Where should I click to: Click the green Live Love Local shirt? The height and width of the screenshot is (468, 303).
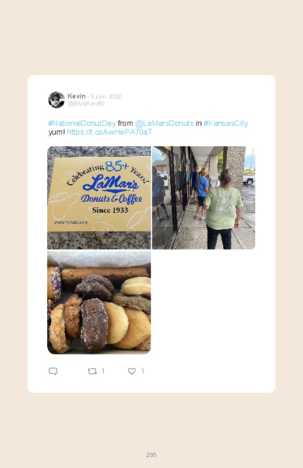[x=223, y=206]
